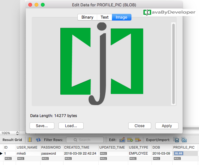The image size is (199, 165).
Task: Apply the BLOB data changes
Action: coord(167,126)
